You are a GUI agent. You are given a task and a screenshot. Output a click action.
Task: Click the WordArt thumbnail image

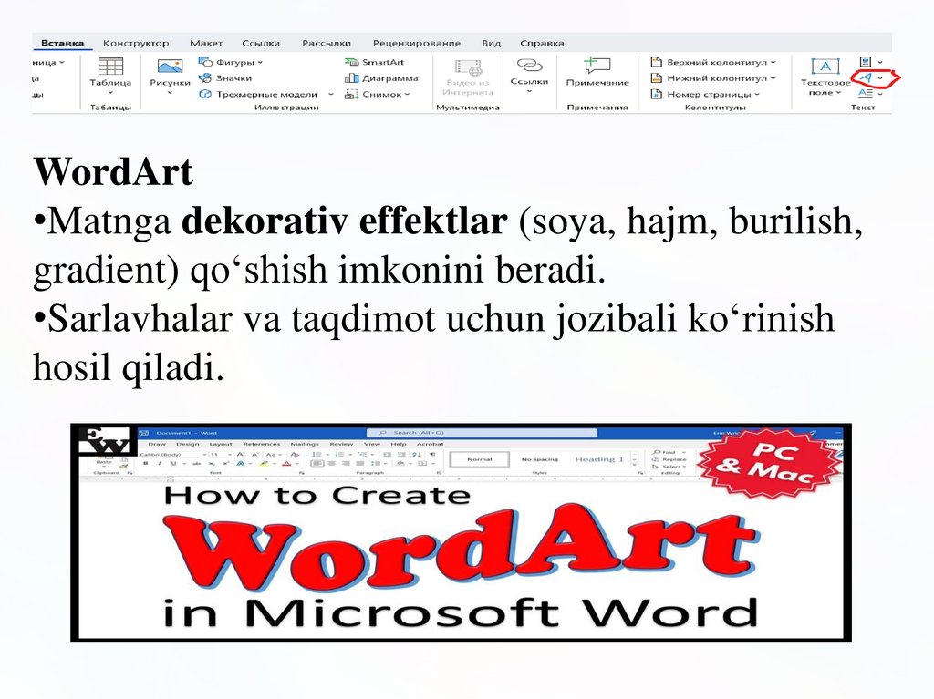click(461, 533)
